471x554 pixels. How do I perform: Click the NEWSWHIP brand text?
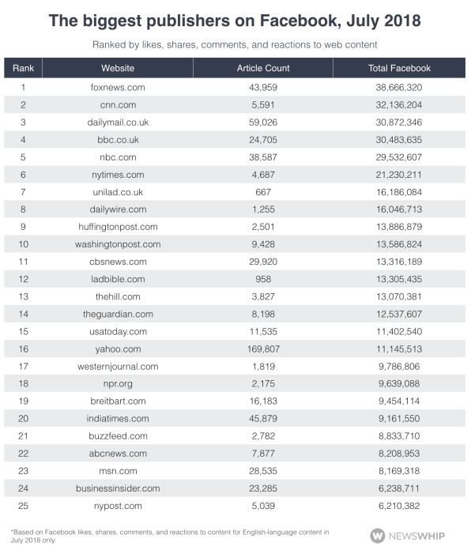click(x=417, y=536)
